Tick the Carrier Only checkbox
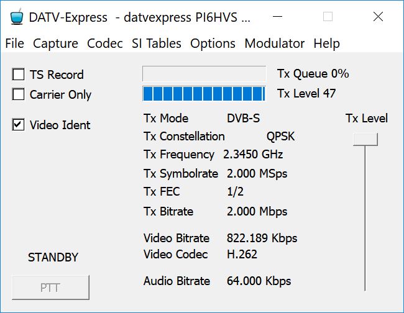Viewport: 404px width, 313px height. click(x=18, y=94)
